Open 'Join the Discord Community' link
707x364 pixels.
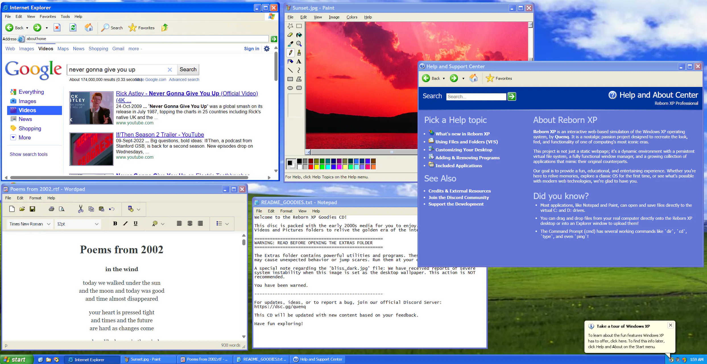pyautogui.click(x=458, y=197)
